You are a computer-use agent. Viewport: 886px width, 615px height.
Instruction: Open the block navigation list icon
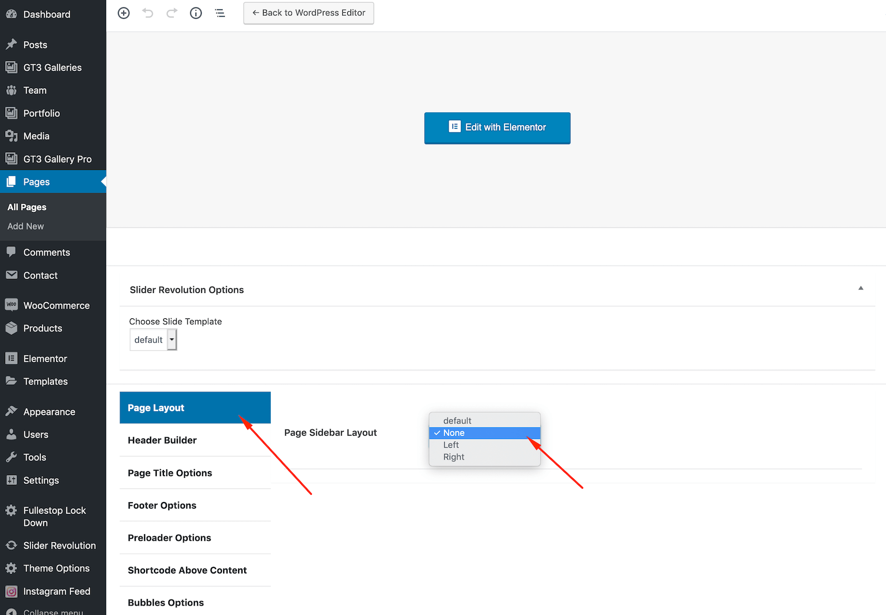tap(220, 13)
